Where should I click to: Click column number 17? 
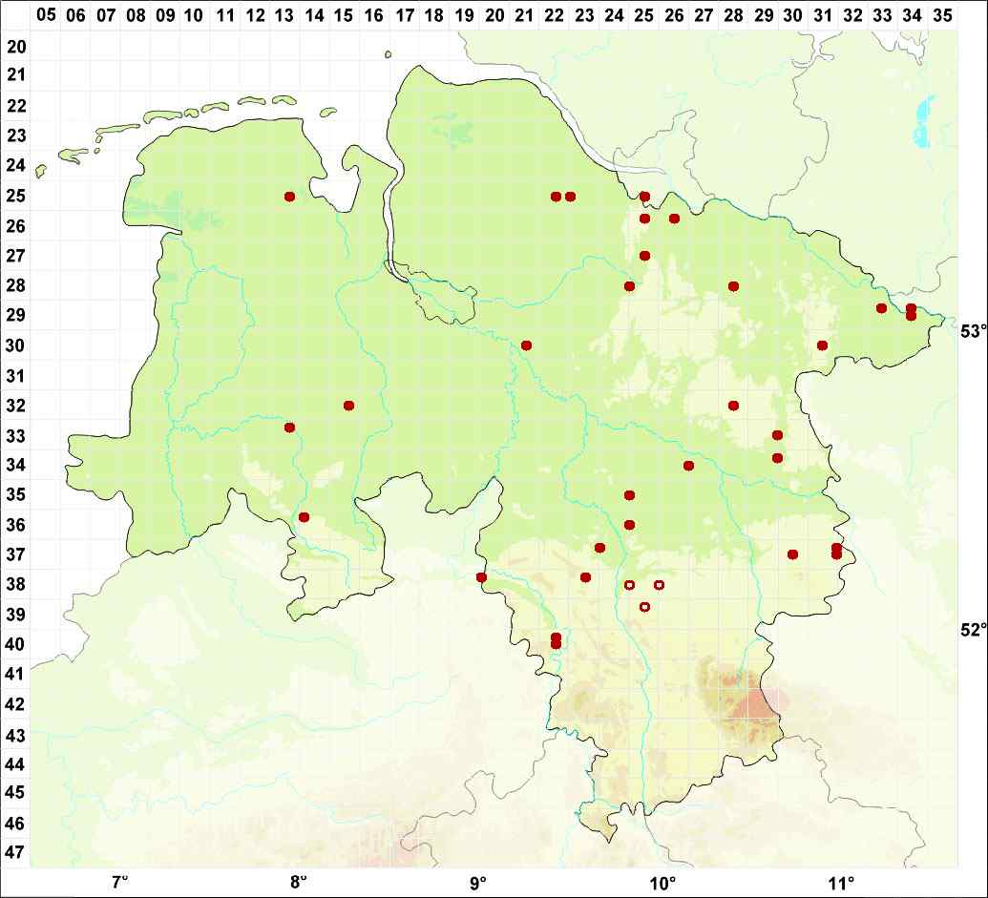pyautogui.click(x=404, y=14)
